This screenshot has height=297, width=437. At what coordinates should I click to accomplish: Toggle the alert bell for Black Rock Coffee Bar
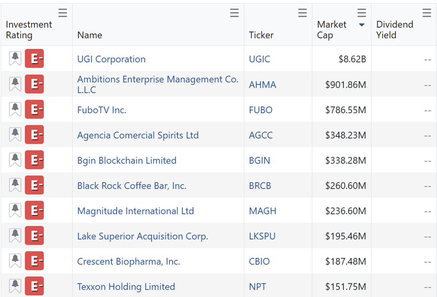click(x=15, y=186)
